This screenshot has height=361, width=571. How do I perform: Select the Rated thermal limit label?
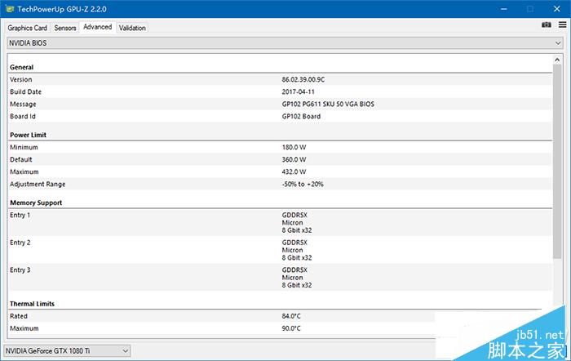19,316
